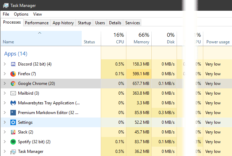The width and height of the screenshot is (232, 156).
Task: Expand the Malwarebytes Tray Application group
Action: click(5, 103)
